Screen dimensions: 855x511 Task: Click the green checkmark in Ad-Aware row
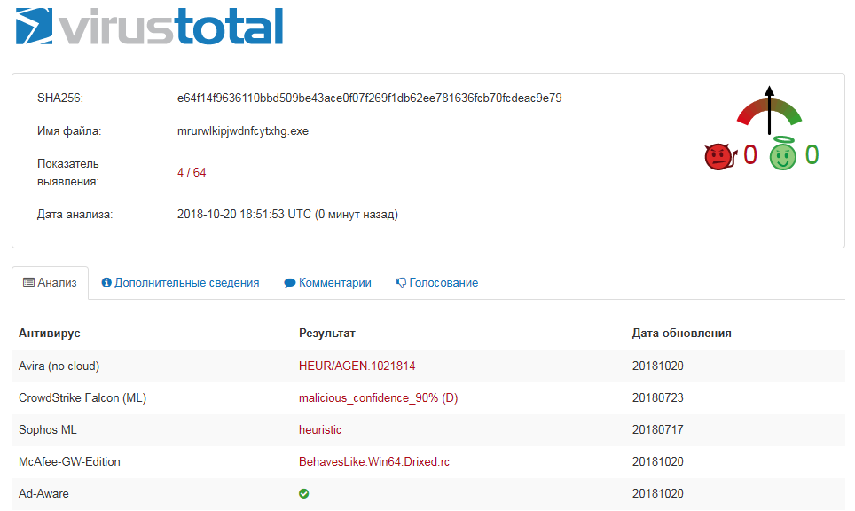[x=303, y=493]
